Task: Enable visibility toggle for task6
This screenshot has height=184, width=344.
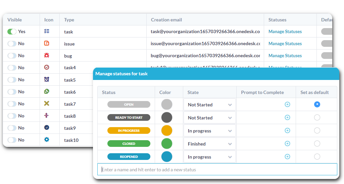Action: coord(12,92)
